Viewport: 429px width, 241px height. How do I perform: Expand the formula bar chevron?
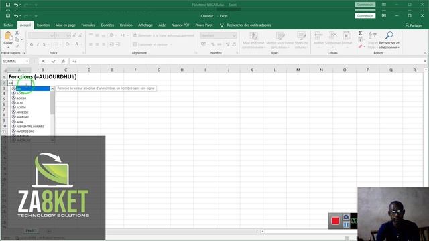point(425,61)
